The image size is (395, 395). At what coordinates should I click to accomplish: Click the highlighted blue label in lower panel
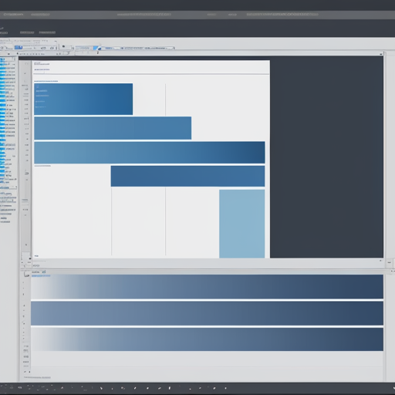click(41, 275)
